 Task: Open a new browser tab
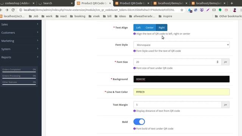[232, 3]
